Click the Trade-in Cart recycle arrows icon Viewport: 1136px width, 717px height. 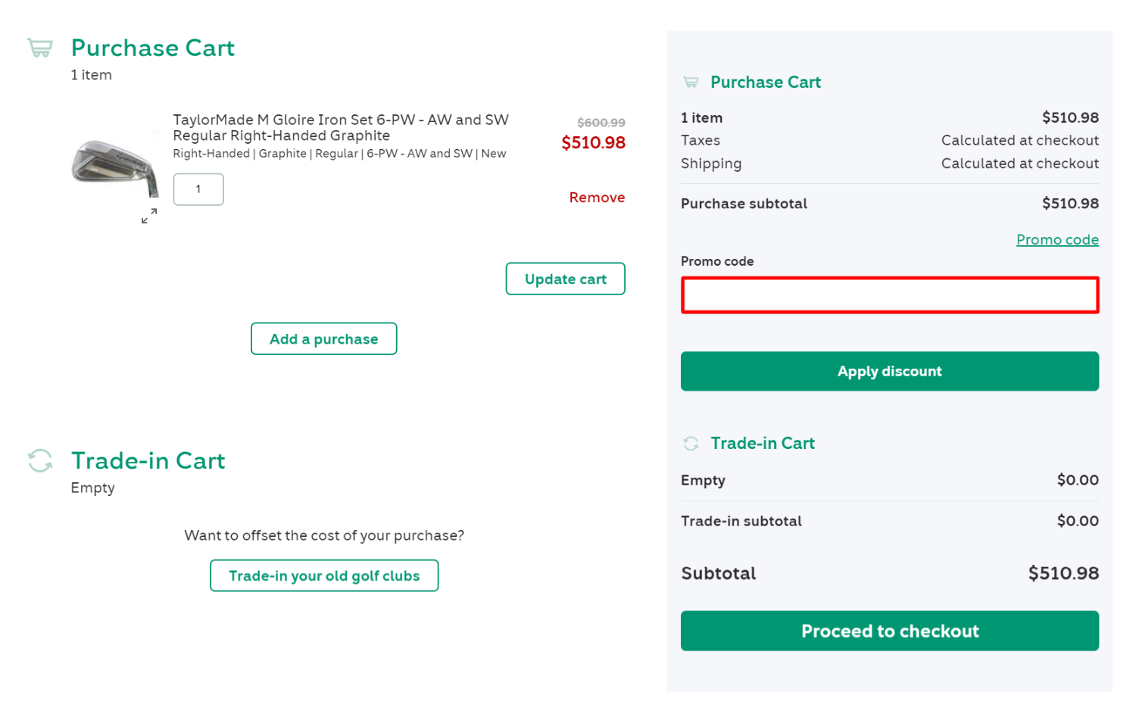pos(39,460)
